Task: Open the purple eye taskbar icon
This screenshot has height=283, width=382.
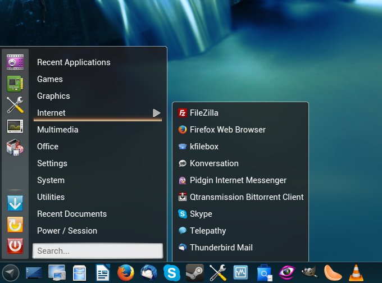Action: tap(286, 272)
